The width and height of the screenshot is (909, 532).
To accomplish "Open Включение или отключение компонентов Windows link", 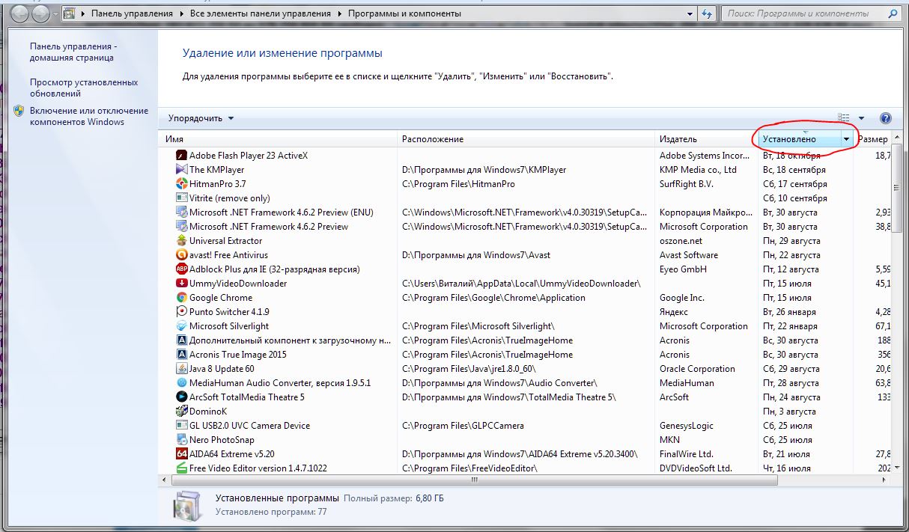I will 89,116.
